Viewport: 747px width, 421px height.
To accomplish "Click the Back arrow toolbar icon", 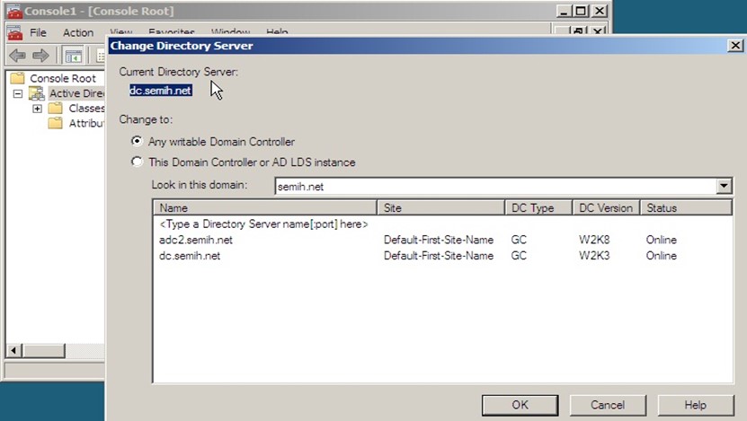I will click(15, 56).
